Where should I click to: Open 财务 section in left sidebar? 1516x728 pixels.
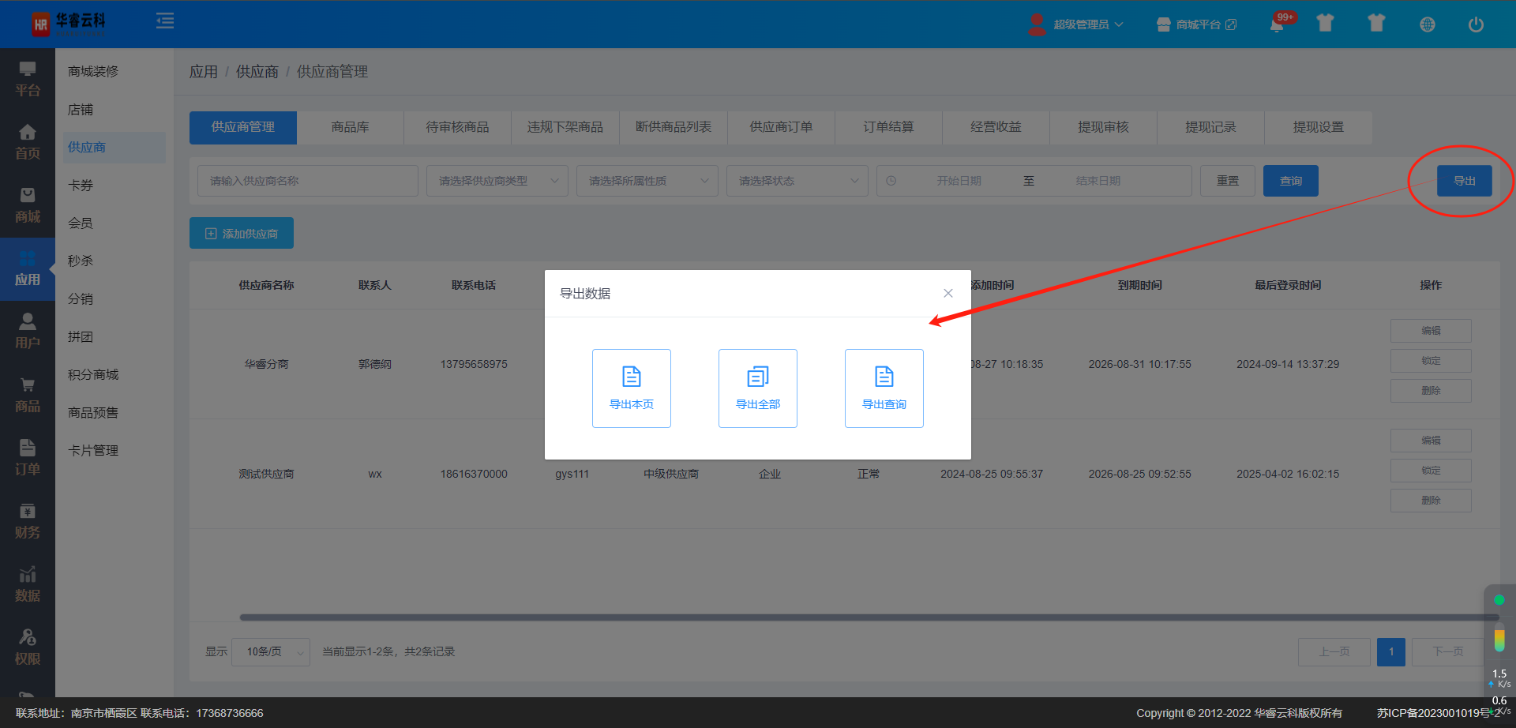(x=28, y=521)
